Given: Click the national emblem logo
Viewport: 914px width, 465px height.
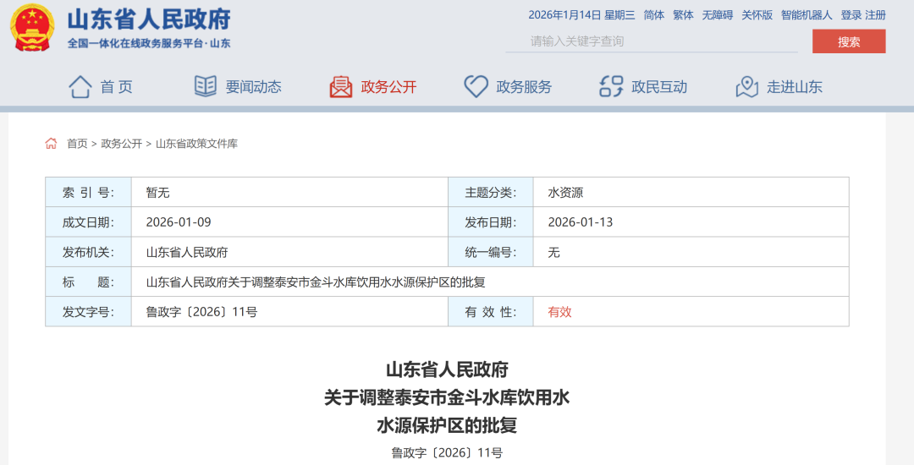Looking at the screenshot, I should [x=32, y=28].
